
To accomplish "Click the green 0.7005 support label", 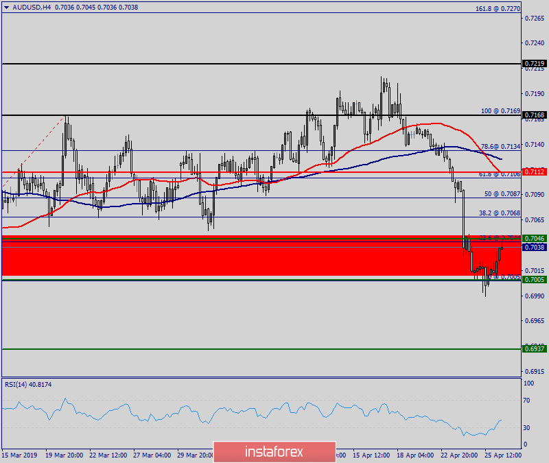I will (x=533, y=278).
